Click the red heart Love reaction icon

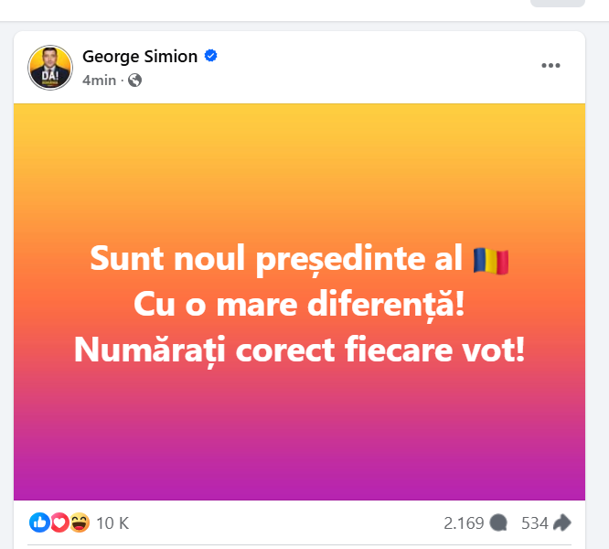[59, 522]
